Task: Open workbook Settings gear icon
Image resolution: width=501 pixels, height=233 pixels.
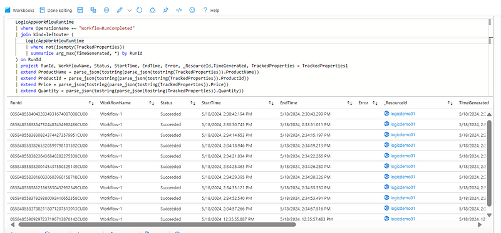Action: coord(106,10)
